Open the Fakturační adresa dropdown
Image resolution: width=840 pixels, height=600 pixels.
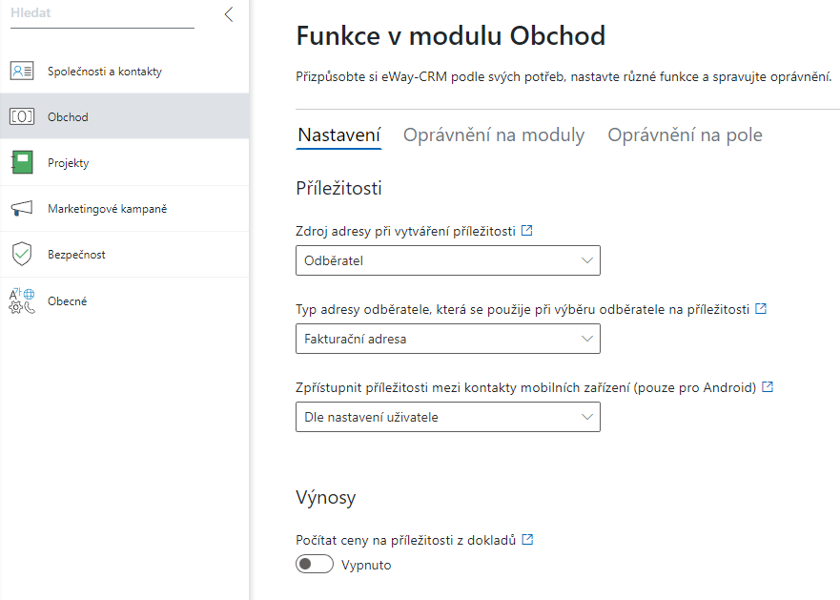(448, 339)
